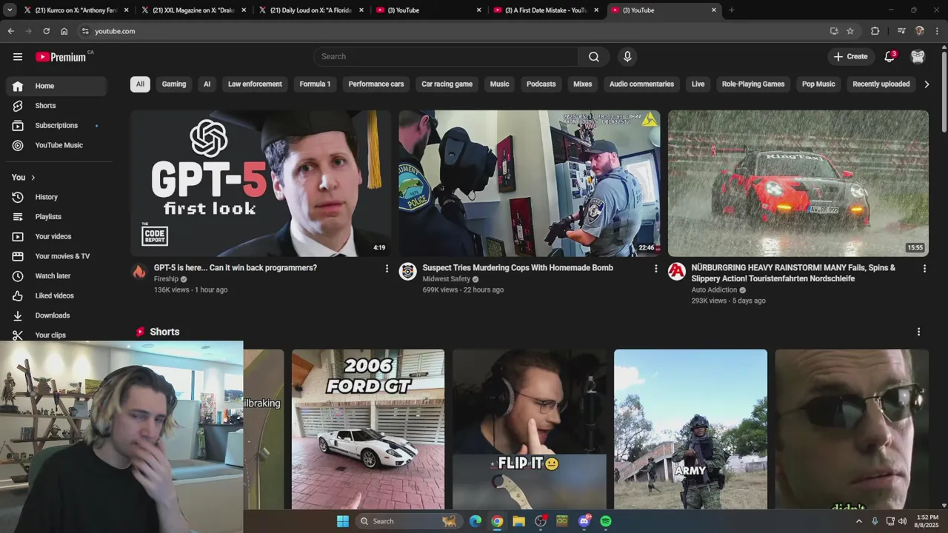Open watch History in sidebar

click(56, 197)
